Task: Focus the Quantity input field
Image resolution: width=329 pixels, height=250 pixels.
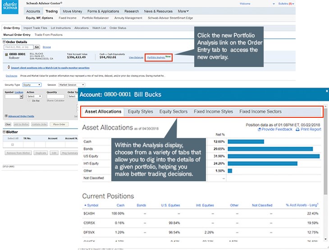Action: coord(55,96)
